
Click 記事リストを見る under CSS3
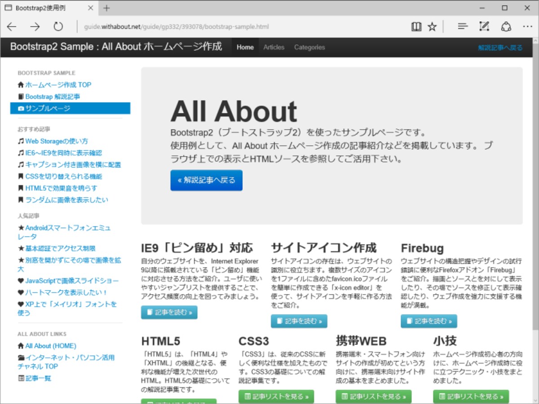pyautogui.click(x=276, y=397)
